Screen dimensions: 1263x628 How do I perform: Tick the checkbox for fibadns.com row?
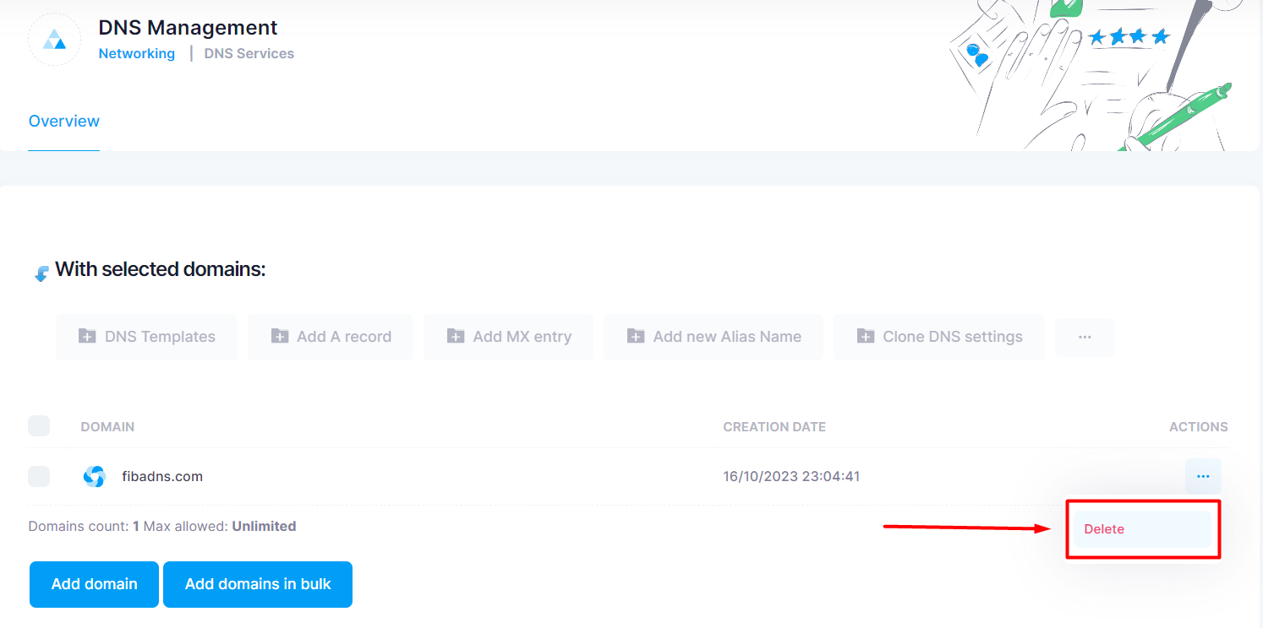click(39, 477)
